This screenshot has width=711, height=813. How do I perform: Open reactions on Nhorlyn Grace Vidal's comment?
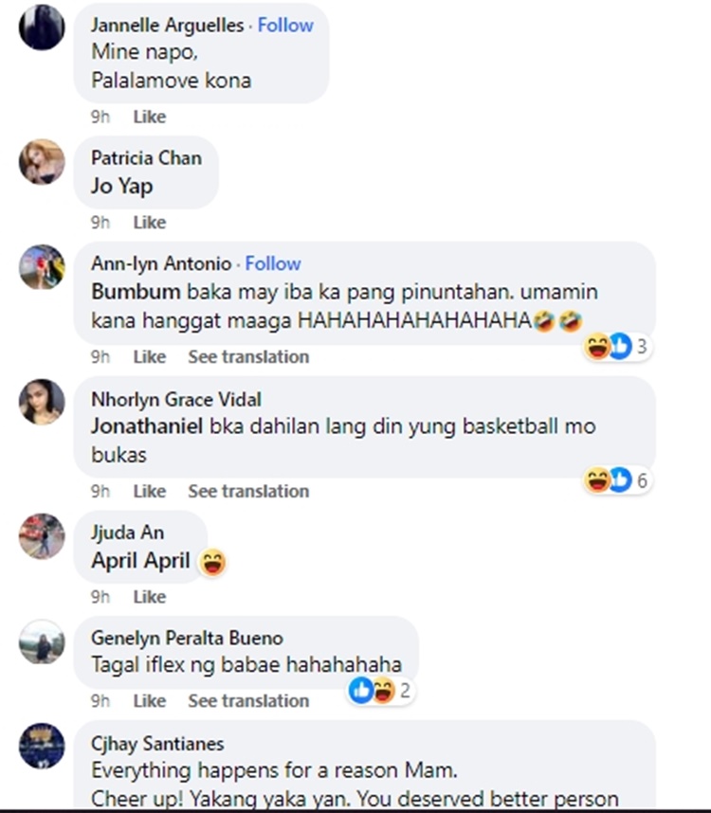(616, 480)
